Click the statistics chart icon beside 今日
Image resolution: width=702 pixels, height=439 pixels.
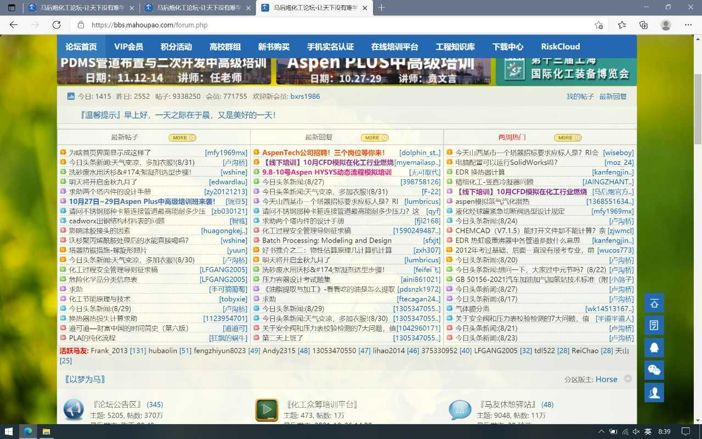pyautogui.click(x=71, y=96)
